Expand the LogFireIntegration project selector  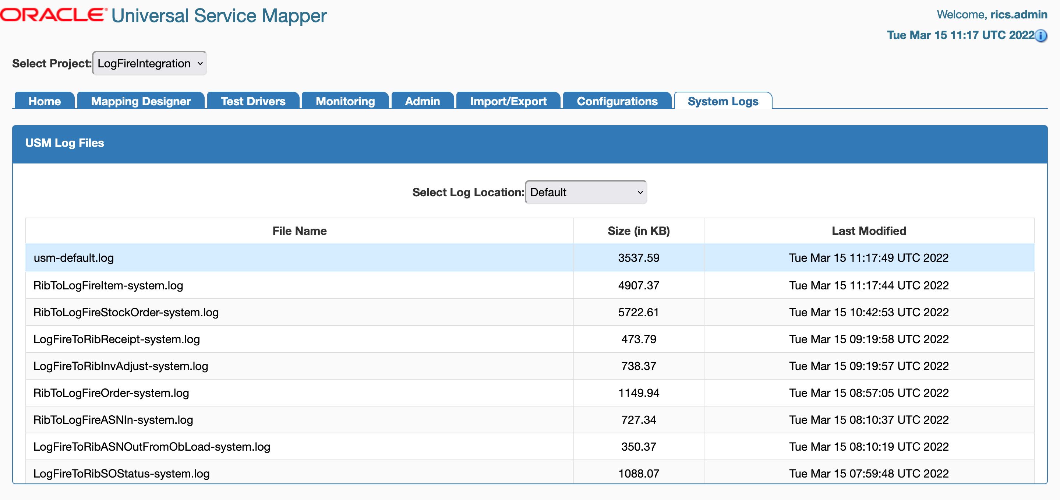[149, 63]
